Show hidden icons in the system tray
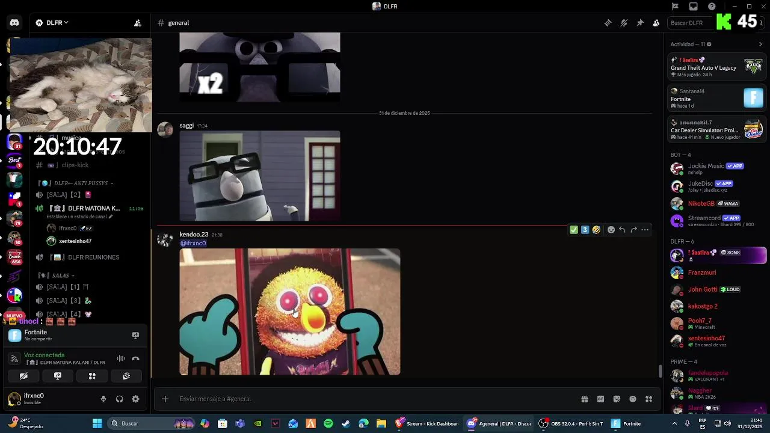770x433 pixels. click(x=674, y=423)
